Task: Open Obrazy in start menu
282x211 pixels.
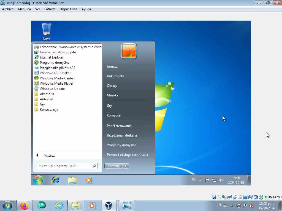Action: 112,86
